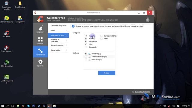Select IObit Uninstaller desktop icon

pyautogui.click(x=7, y=63)
